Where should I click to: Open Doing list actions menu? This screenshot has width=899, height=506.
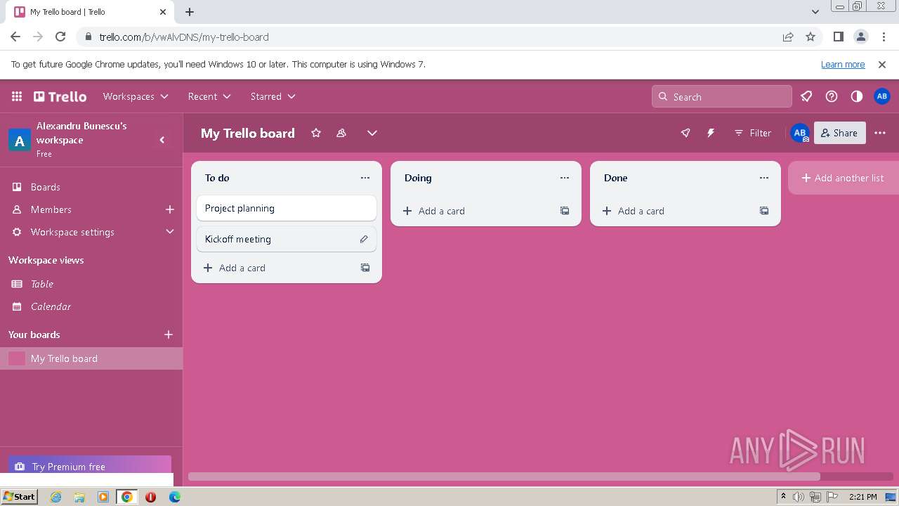pos(565,178)
